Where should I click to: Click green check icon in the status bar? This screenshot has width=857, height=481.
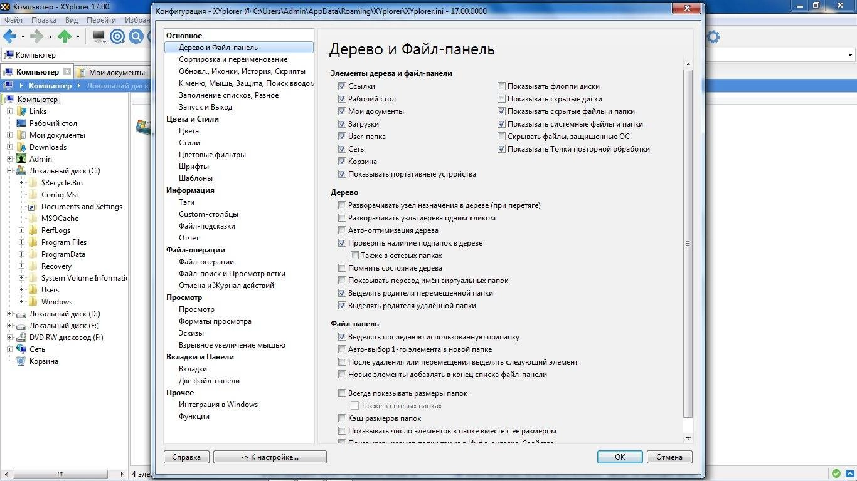[x=836, y=473]
